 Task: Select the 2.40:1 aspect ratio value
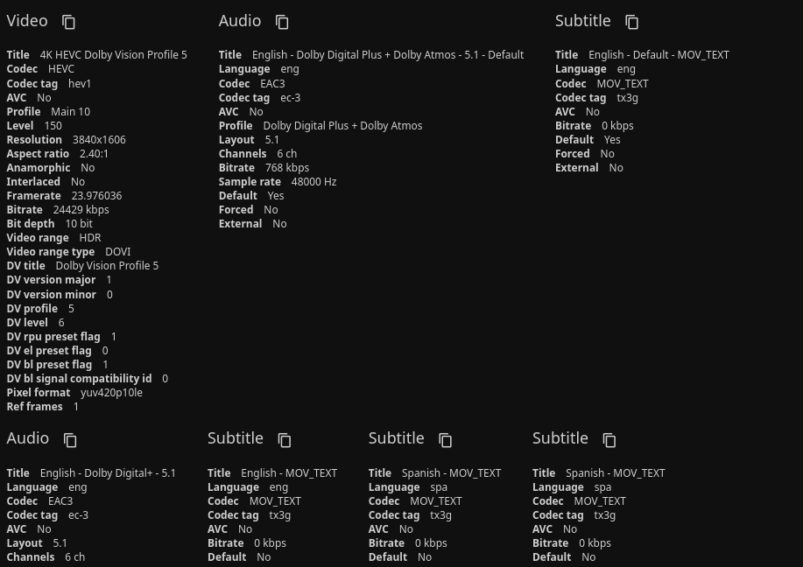click(94, 154)
